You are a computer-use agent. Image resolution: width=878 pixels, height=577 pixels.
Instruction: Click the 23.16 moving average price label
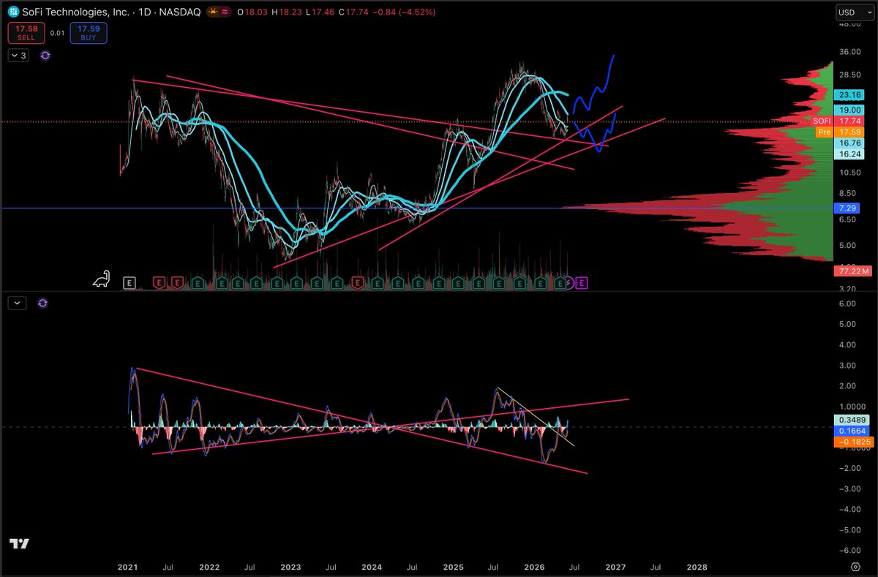click(x=849, y=94)
